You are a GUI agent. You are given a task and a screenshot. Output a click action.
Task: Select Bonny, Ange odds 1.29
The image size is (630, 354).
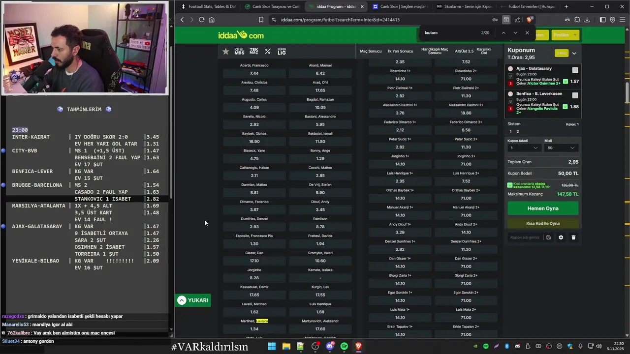[320, 159]
